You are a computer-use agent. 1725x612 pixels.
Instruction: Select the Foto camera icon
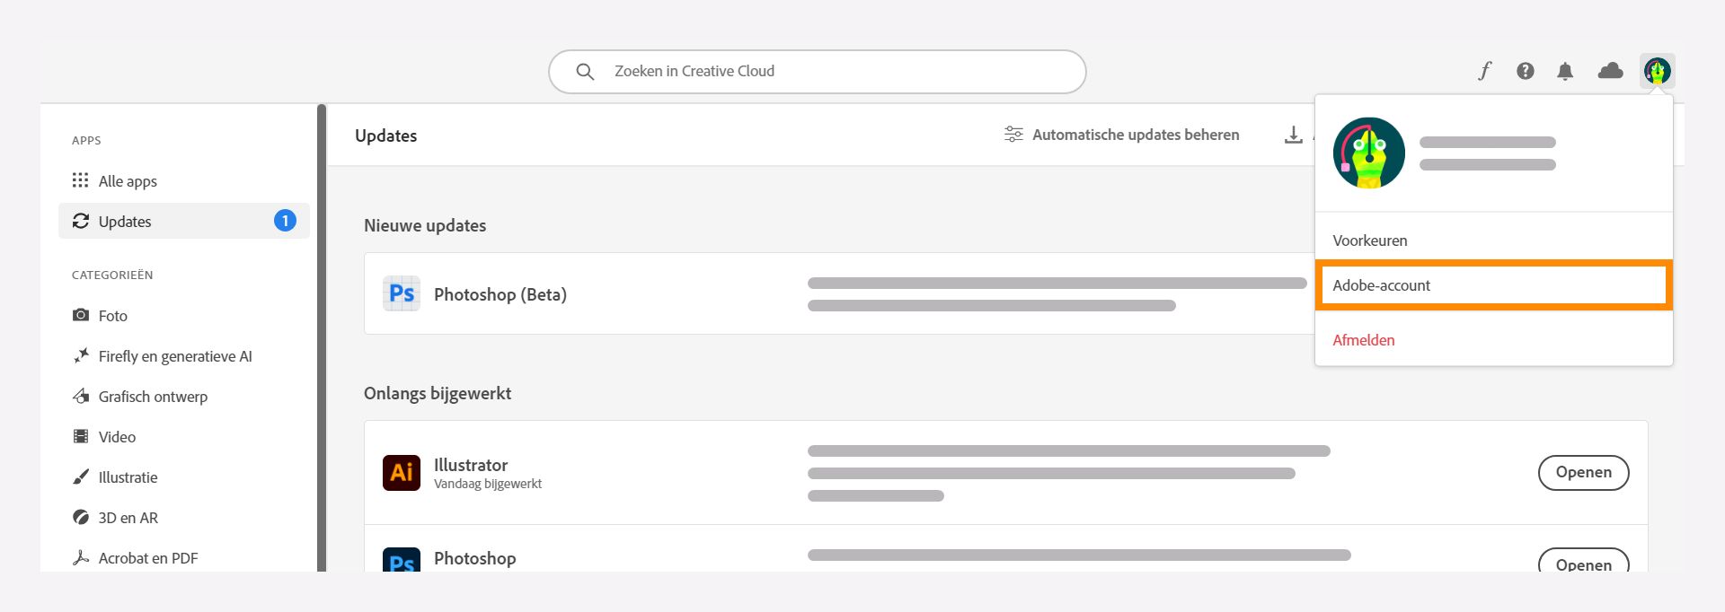coord(82,315)
